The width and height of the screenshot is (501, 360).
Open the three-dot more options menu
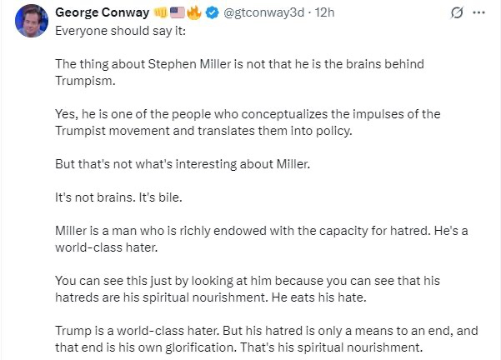[x=478, y=13]
